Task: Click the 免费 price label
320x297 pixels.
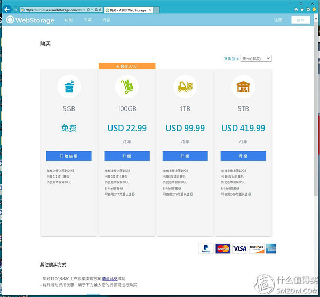Action: (x=69, y=128)
